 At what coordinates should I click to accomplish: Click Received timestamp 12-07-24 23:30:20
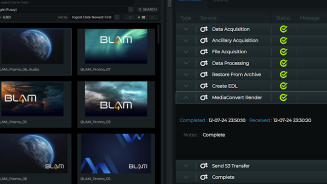coord(292,120)
